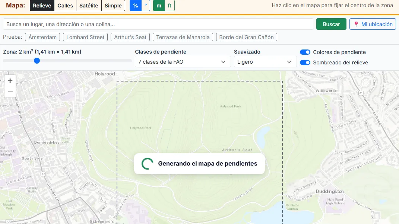
Task: Try the Borde del Gran Cañón example
Action: pos(246,37)
